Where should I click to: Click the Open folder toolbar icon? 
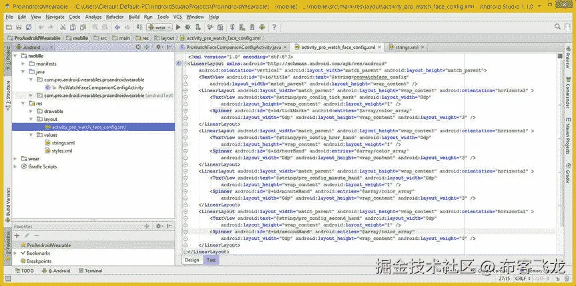click(x=9, y=27)
